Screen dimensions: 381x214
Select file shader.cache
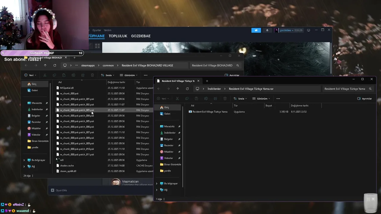pyautogui.click(x=67, y=166)
